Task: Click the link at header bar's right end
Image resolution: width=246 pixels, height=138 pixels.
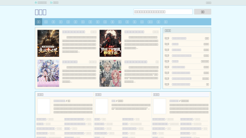Action: pos(209,3)
